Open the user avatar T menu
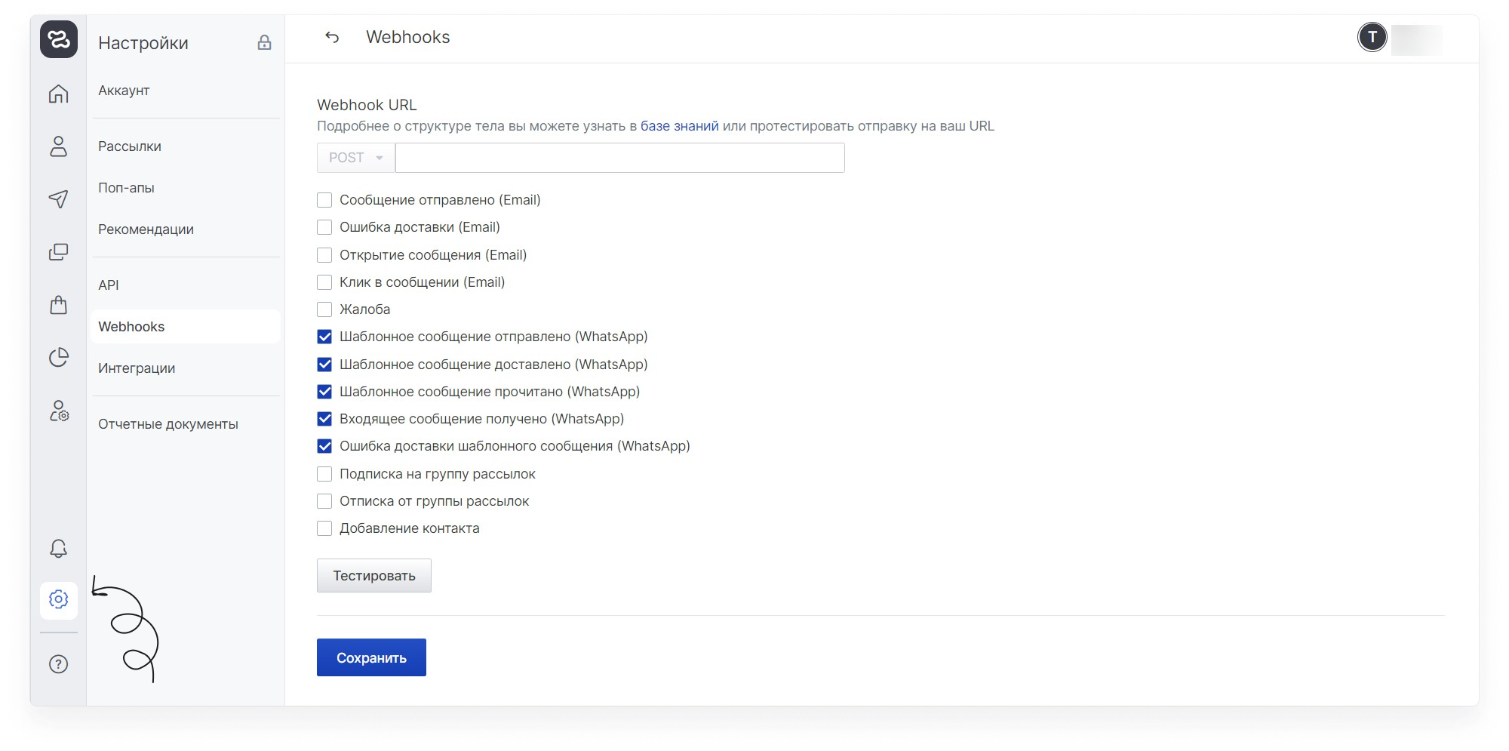1509x751 pixels. (1372, 37)
